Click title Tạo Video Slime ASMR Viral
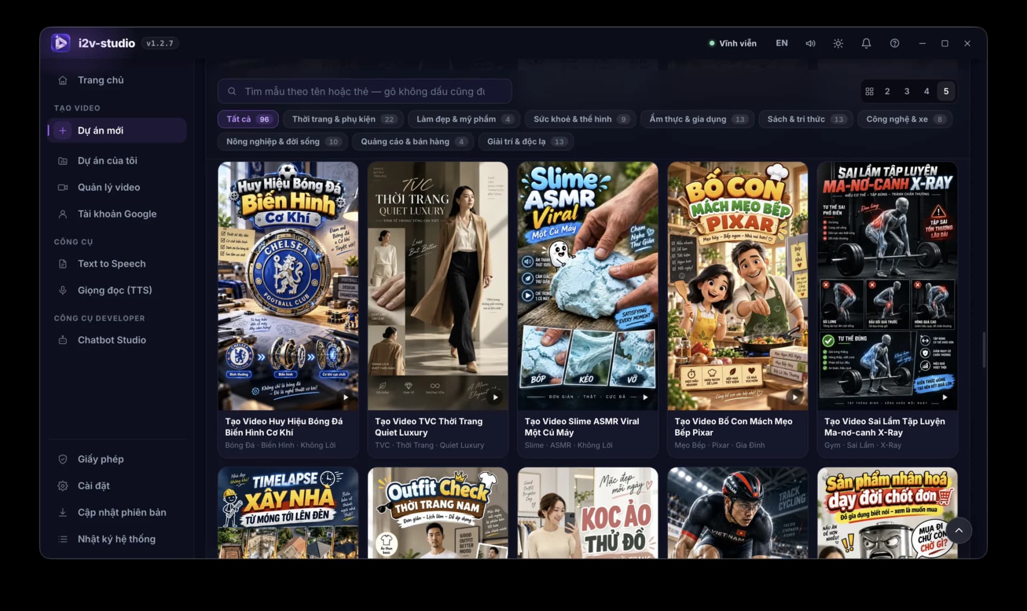The width and height of the screenshot is (1027, 611). pyautogui.click(x=582, y=427)
